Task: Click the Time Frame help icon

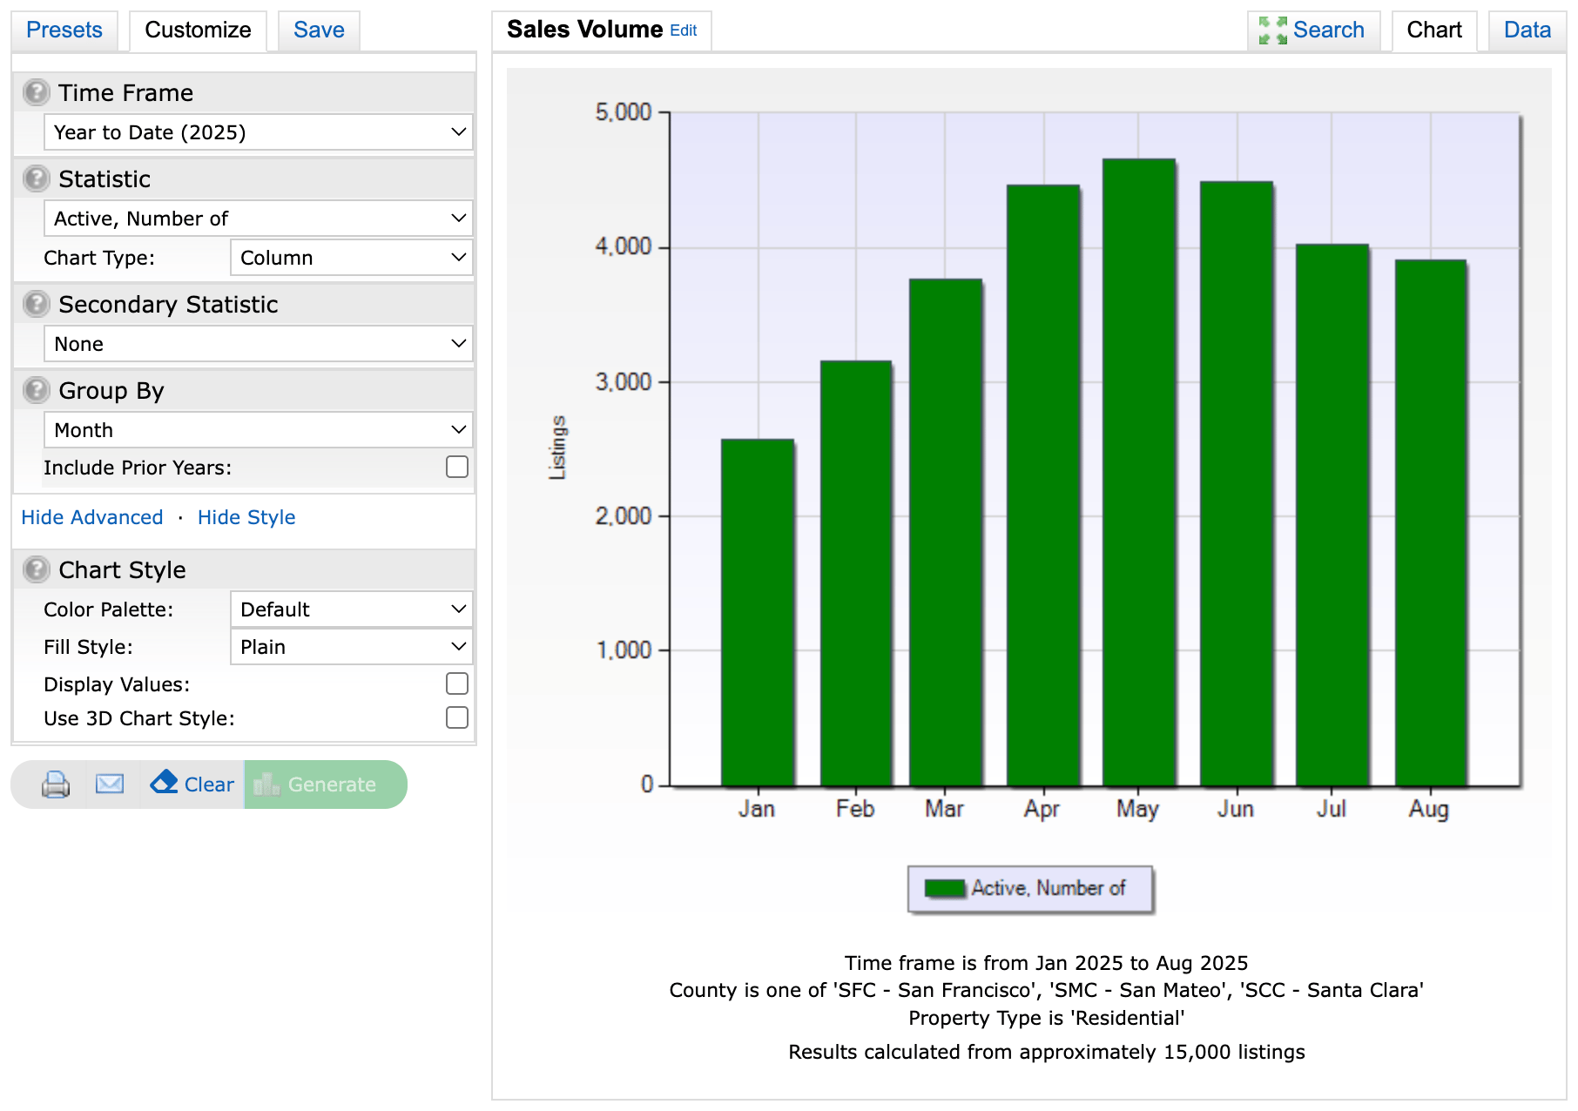Action: (36, 92)
